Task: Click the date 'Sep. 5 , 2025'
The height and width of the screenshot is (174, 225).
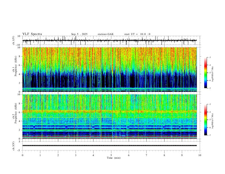Action: pos(79,34)
